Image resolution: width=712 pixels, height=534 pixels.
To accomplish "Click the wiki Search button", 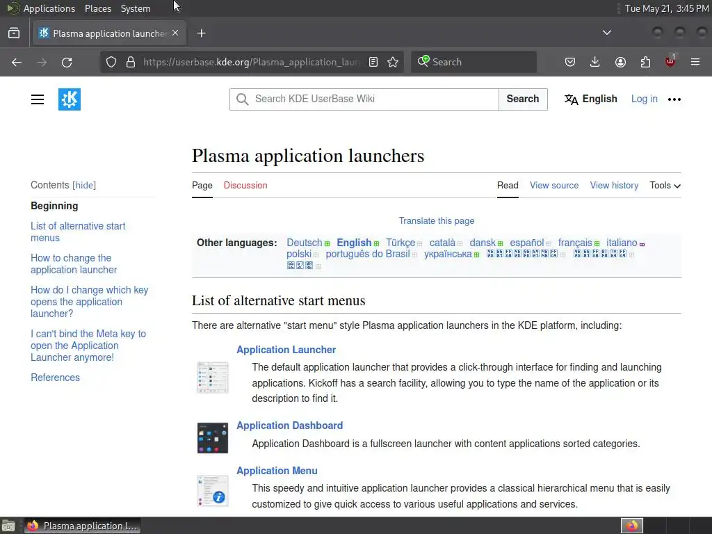I will coord(523,99).
